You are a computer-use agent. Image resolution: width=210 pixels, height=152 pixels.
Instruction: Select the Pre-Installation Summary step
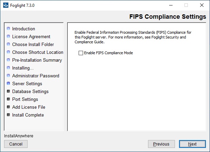click(x=37, y=60)
